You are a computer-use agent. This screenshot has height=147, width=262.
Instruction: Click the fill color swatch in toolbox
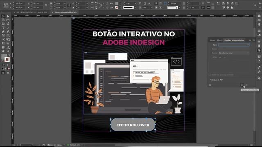point(4,56)
